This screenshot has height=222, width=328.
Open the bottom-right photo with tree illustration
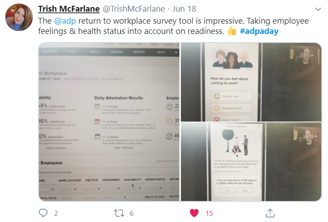point(251,162)
